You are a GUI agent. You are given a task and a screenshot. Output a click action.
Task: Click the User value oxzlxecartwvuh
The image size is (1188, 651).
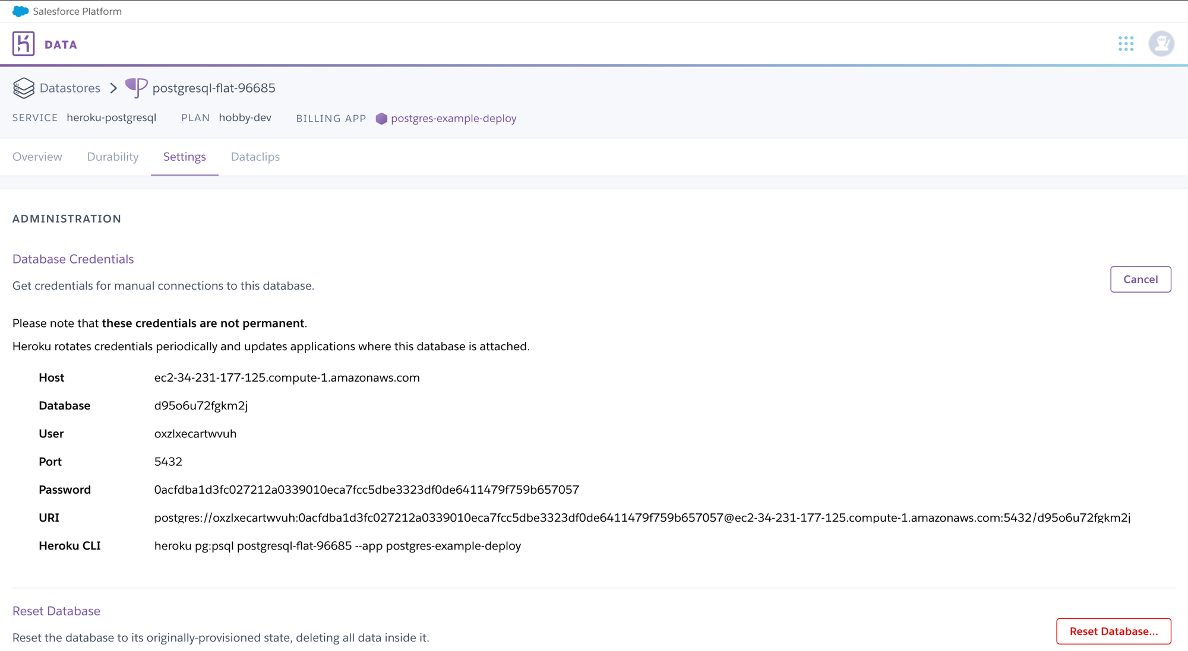click(x=195, y=433)
